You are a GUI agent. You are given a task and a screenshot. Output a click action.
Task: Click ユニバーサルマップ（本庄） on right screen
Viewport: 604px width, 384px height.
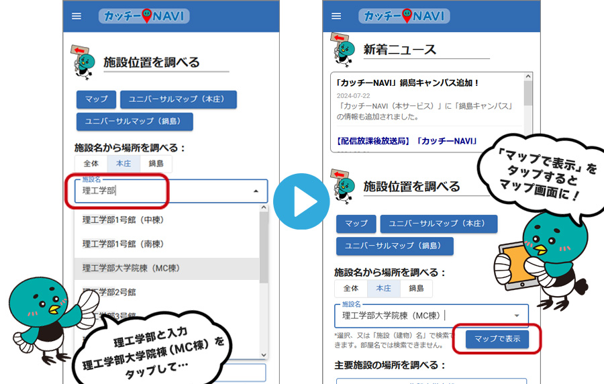[439, 224]
